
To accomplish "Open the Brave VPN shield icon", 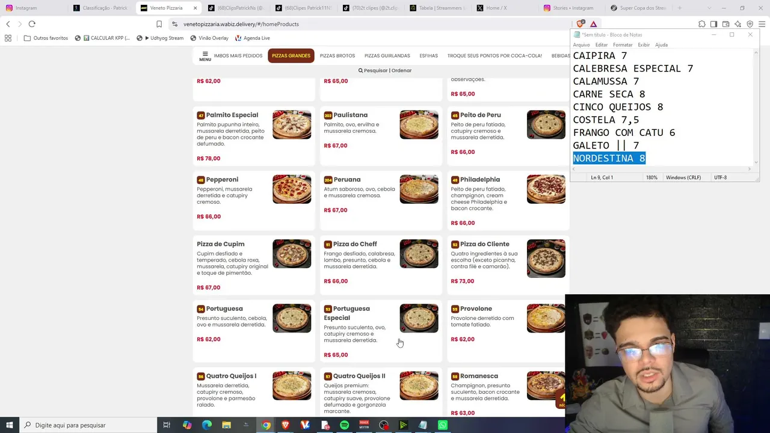I will (750, 24).
